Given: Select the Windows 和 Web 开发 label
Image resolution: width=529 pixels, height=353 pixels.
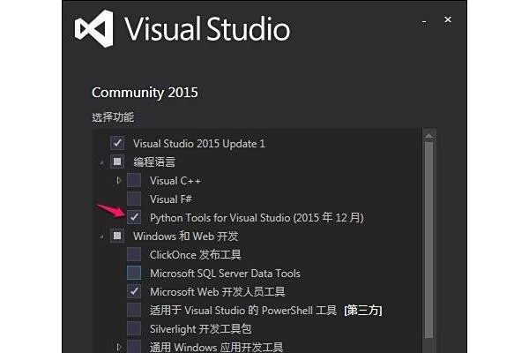Looking at the screenshot, I should tap(186, 237).
